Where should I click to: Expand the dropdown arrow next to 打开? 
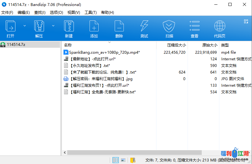click(25, 26)
